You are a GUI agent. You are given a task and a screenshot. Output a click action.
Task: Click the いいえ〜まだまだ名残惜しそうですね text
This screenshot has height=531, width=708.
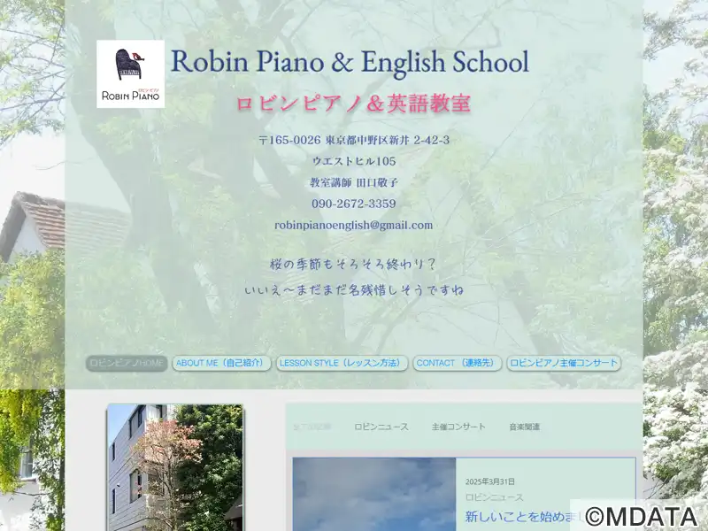[x=353, y=290]
